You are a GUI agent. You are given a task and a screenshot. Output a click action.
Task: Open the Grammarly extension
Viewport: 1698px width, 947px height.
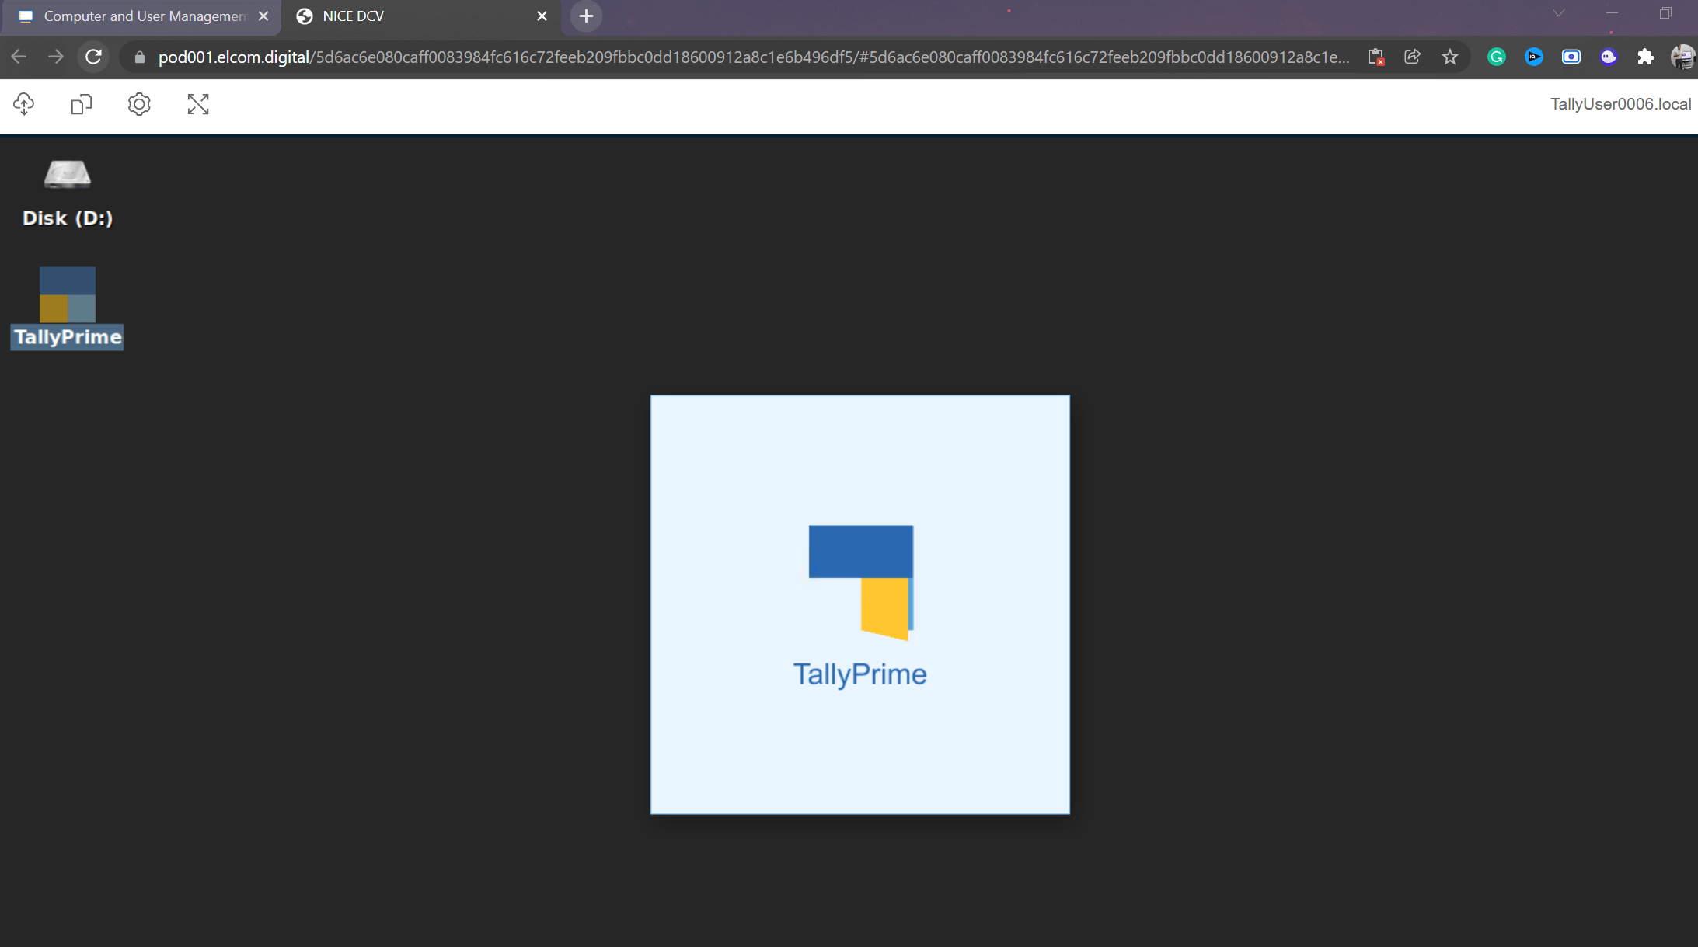(x=1497, y=57)
